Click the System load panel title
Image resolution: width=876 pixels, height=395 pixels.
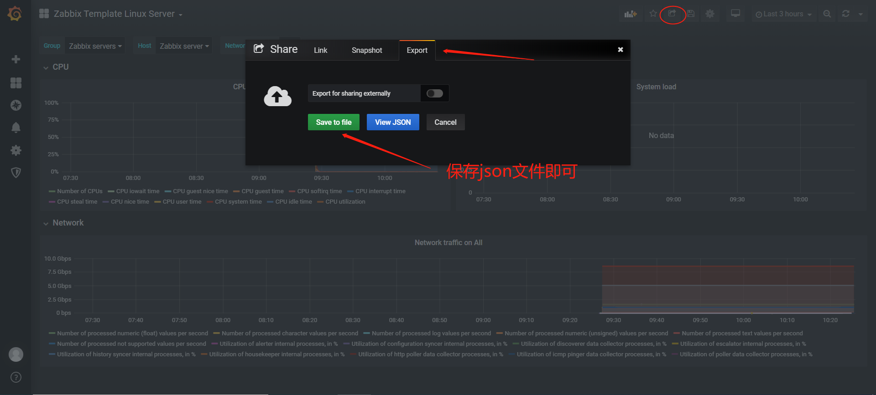pos(656,87)
